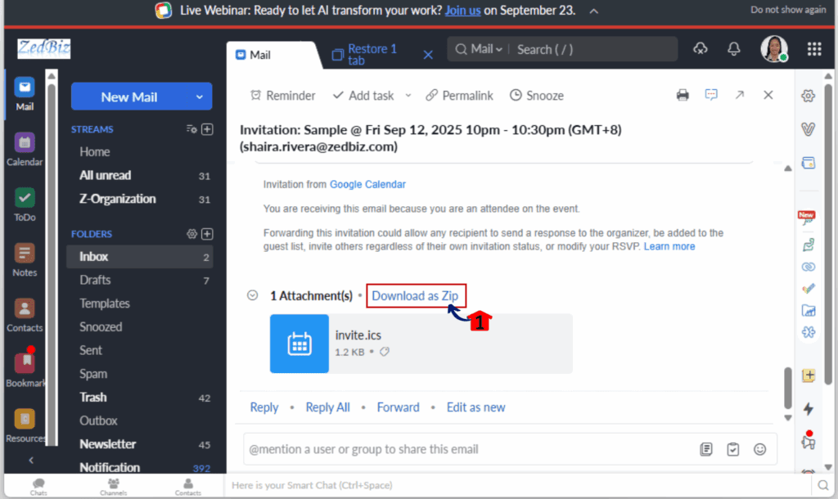Viewport: 838px width, 499px height.
Task: Open the user profile avatar
Action: (774, 48)
